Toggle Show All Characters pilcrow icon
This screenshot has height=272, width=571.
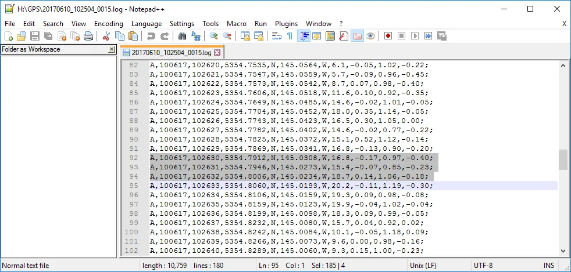click(x=290, y=36)
